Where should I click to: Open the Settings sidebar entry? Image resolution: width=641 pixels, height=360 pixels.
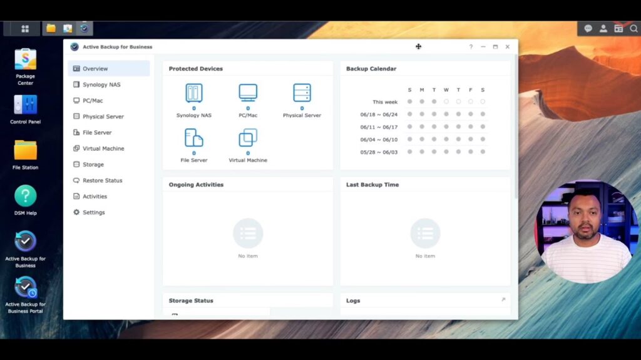93,212
